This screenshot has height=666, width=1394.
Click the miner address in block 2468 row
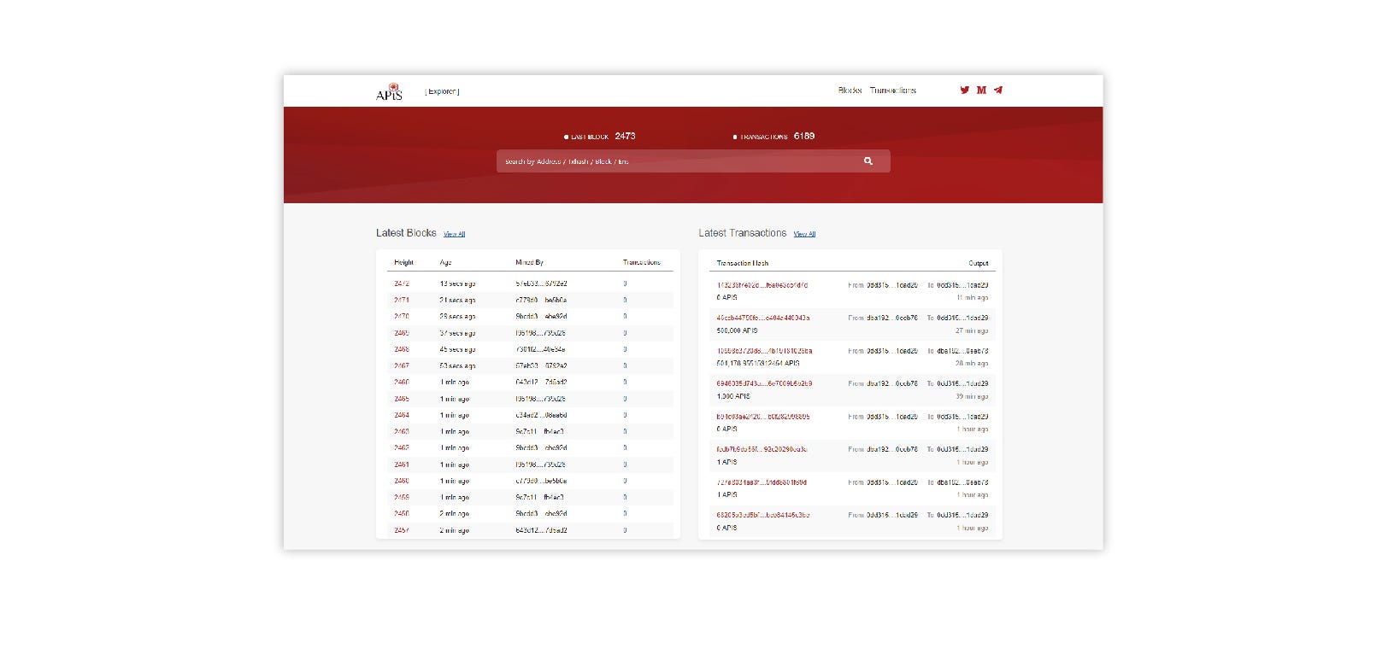click(540, 349)
